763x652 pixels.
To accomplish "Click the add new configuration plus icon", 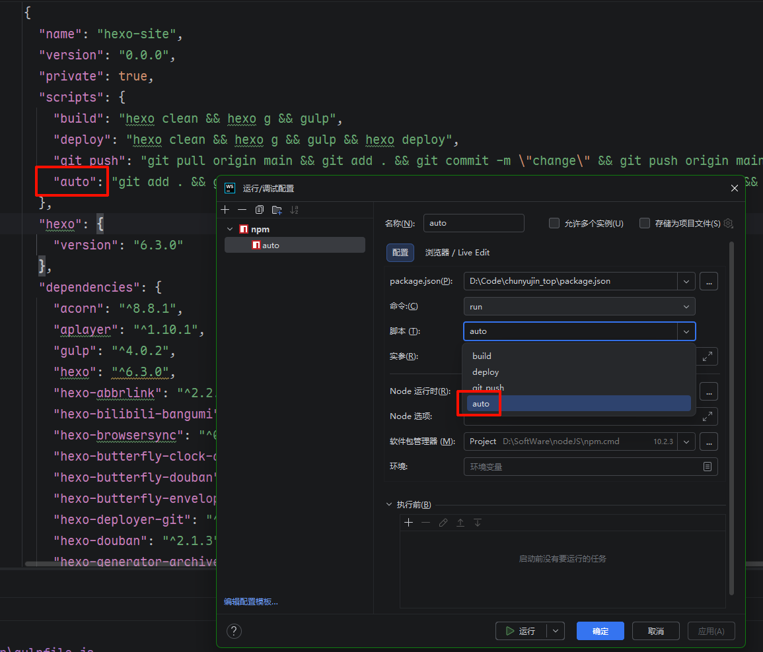I will tap(225, 210).
